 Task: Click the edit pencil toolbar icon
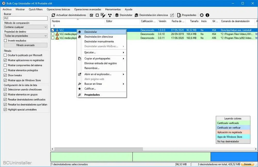coord(172,15)
